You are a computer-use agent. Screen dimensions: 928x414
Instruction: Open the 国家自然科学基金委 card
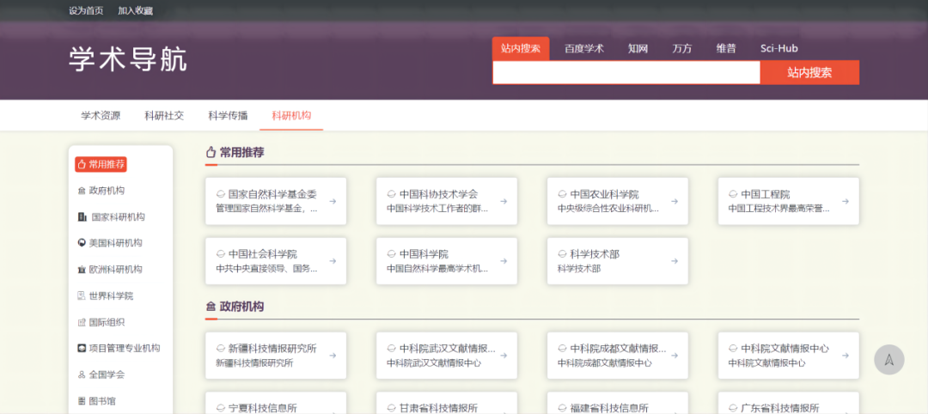[276, 201]
